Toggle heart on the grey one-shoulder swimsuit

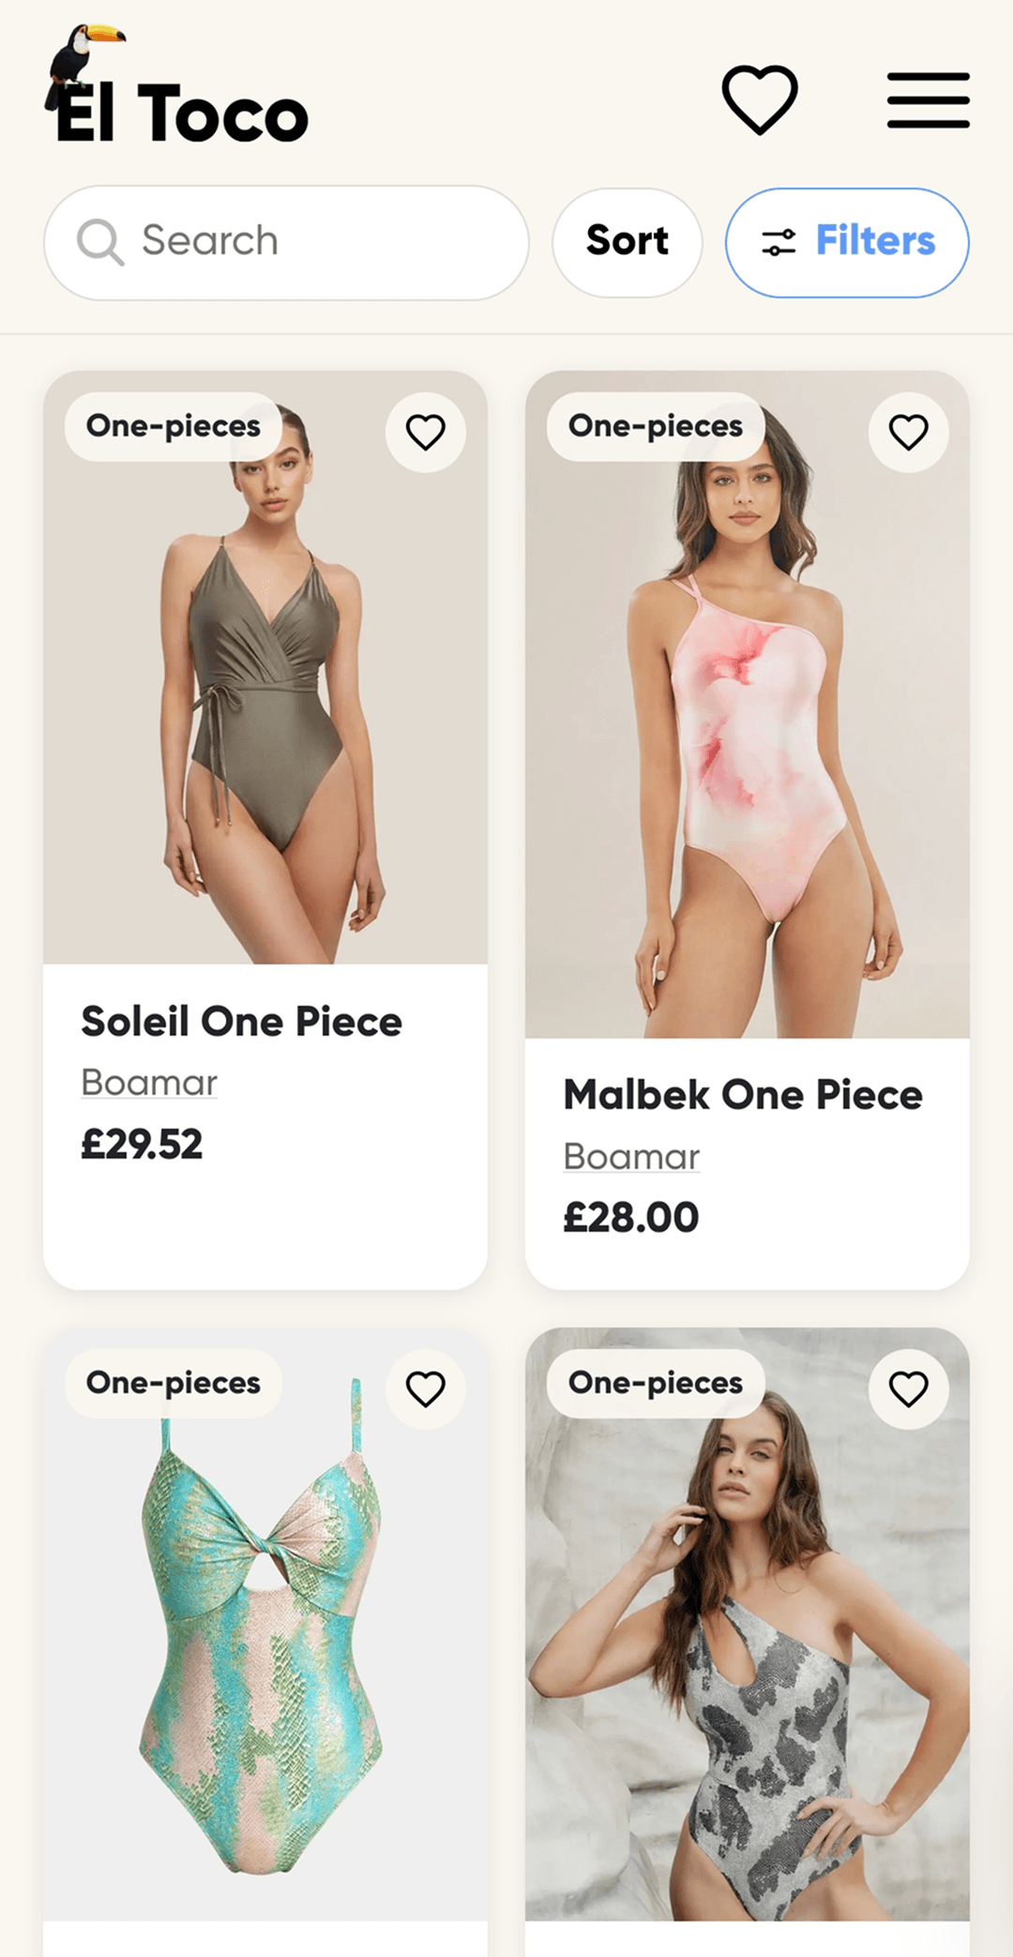pos(908,1389)
